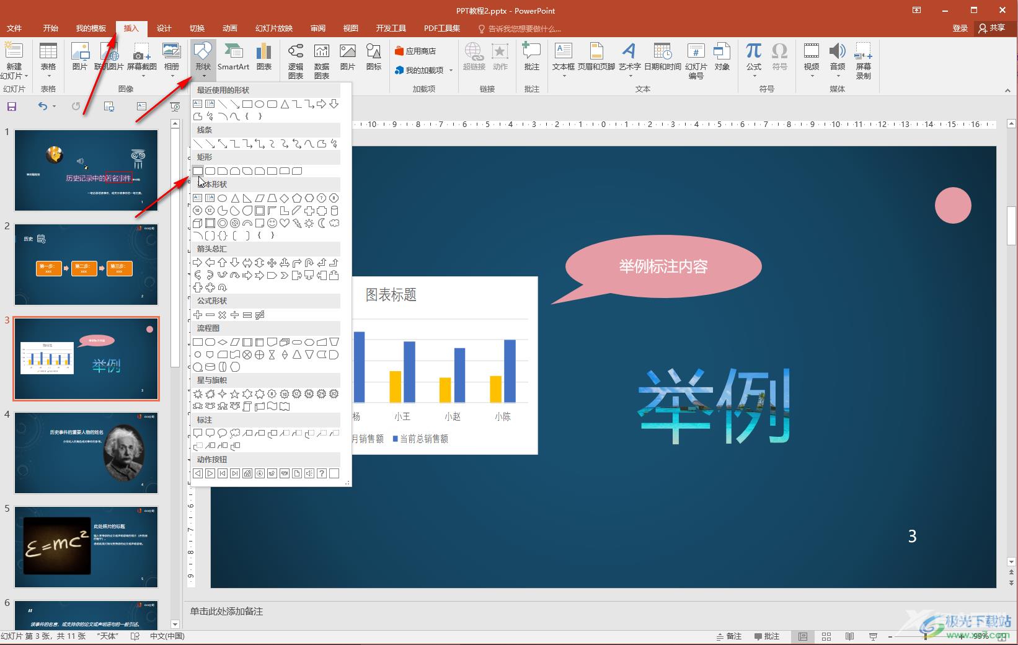Undo via quick access toolbar arrow
The image size is (1018, 645).
(x=42, y=107)
